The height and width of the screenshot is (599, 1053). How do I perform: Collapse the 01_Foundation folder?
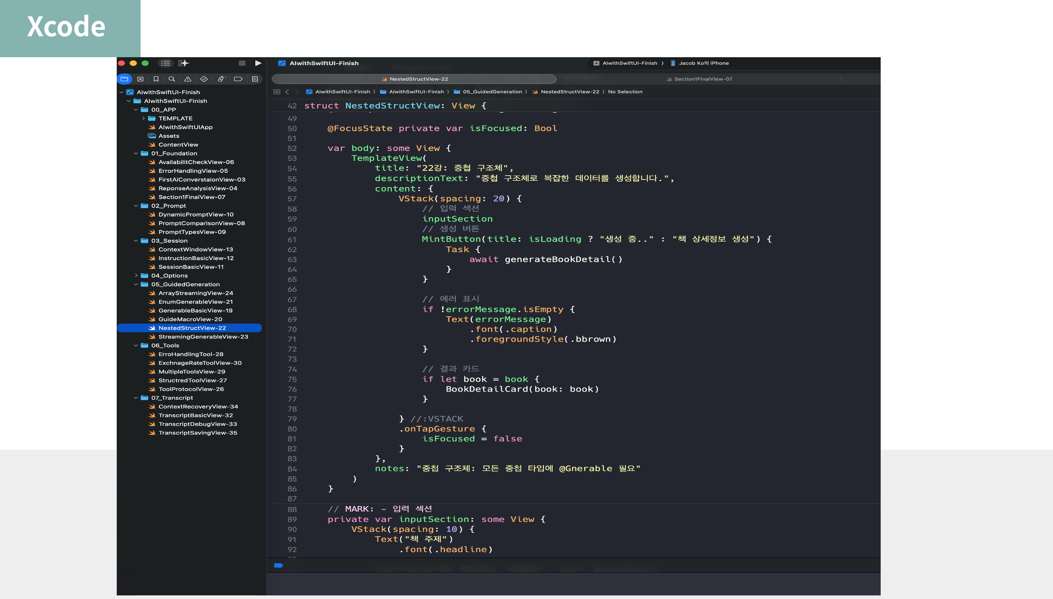tap(136, 153)
